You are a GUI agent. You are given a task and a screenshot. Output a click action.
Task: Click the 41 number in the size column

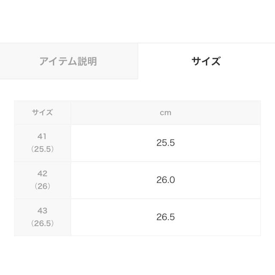pyautogui.click(x=42, y=137)
